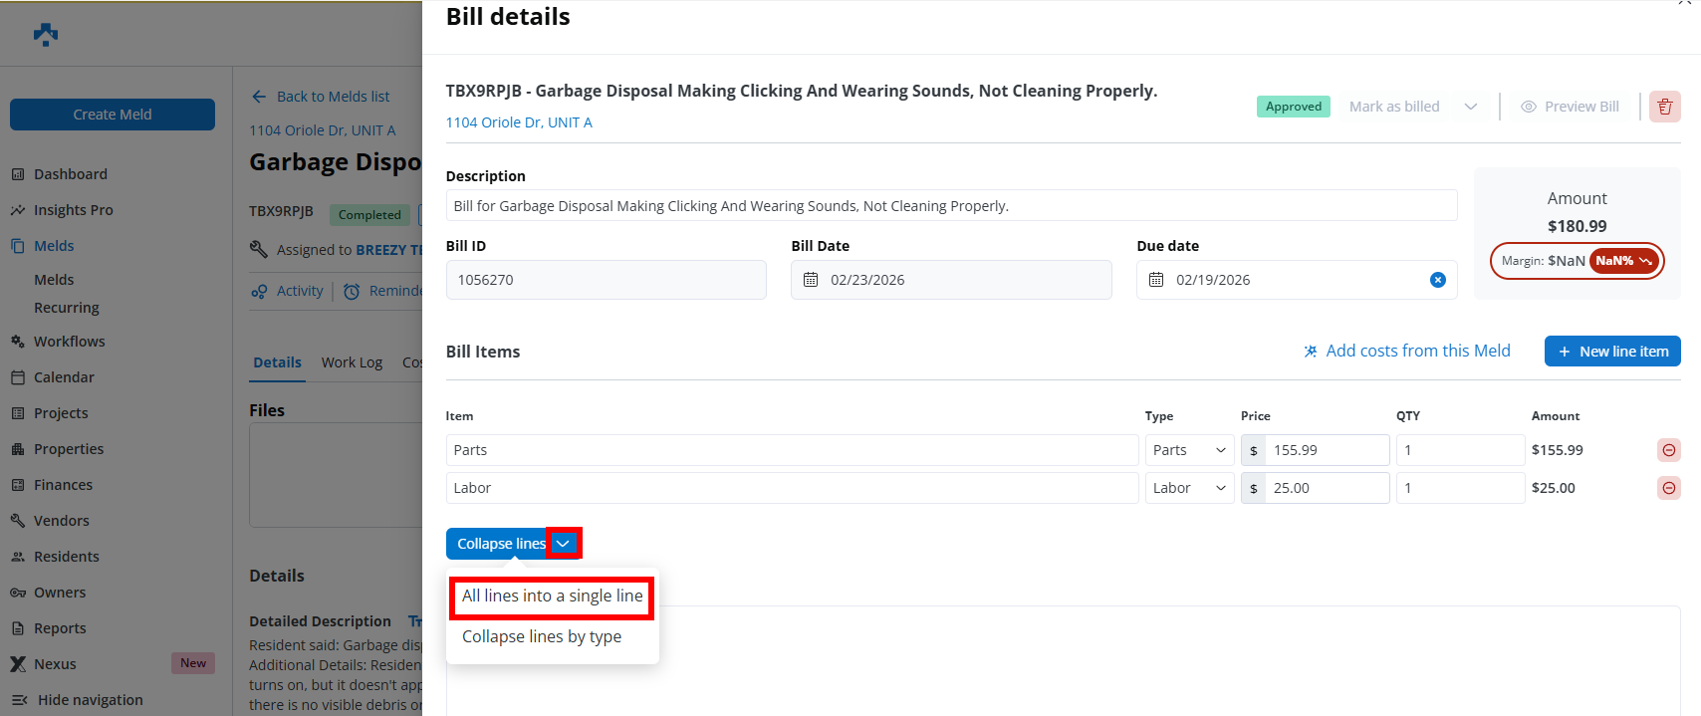Click the back arrow to Melds list
This screenshot has height=716, width=1701.
pyautogui.click(x=259, y=97)
